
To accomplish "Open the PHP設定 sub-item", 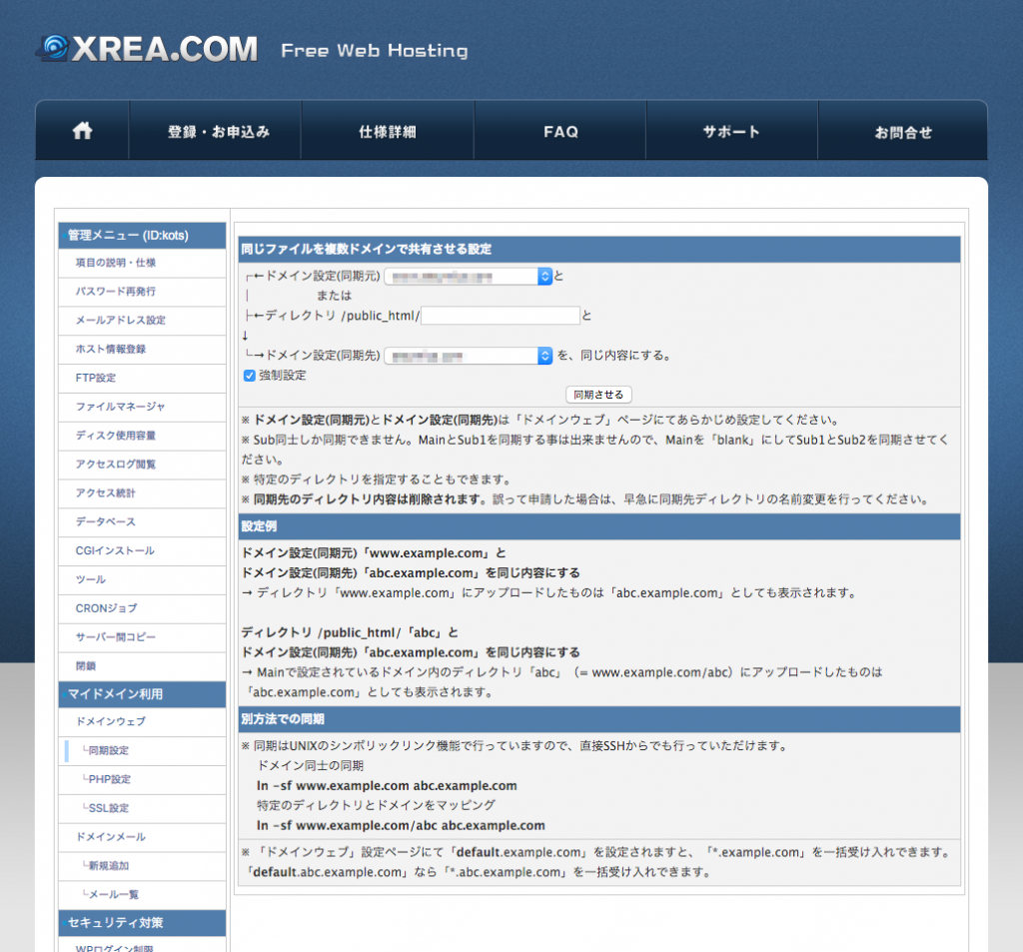I will [x=110, y=779].
